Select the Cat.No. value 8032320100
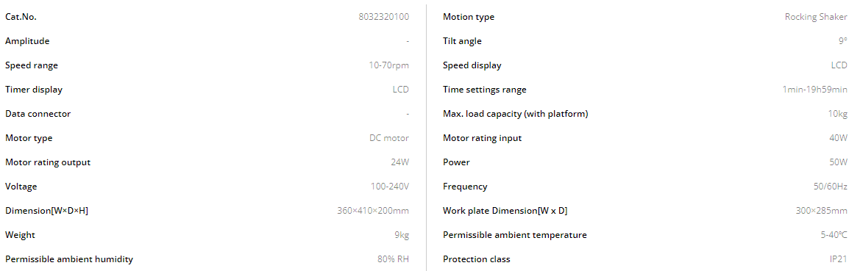860x271 pixels. [383, 17]
